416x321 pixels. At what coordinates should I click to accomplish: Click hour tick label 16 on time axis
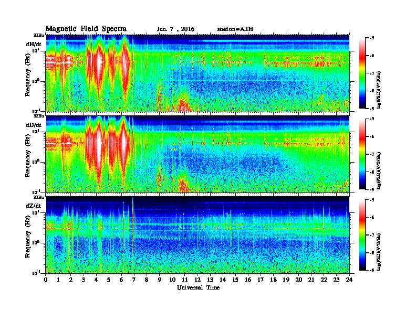(x=248, y=280)
